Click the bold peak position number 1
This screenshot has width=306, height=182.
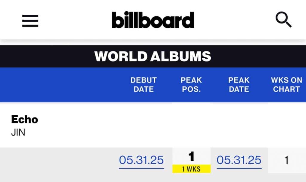192,157
